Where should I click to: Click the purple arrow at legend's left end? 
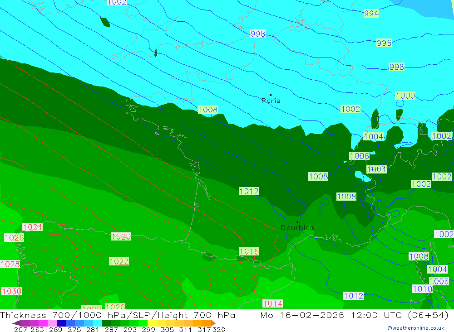click(16, 323)
